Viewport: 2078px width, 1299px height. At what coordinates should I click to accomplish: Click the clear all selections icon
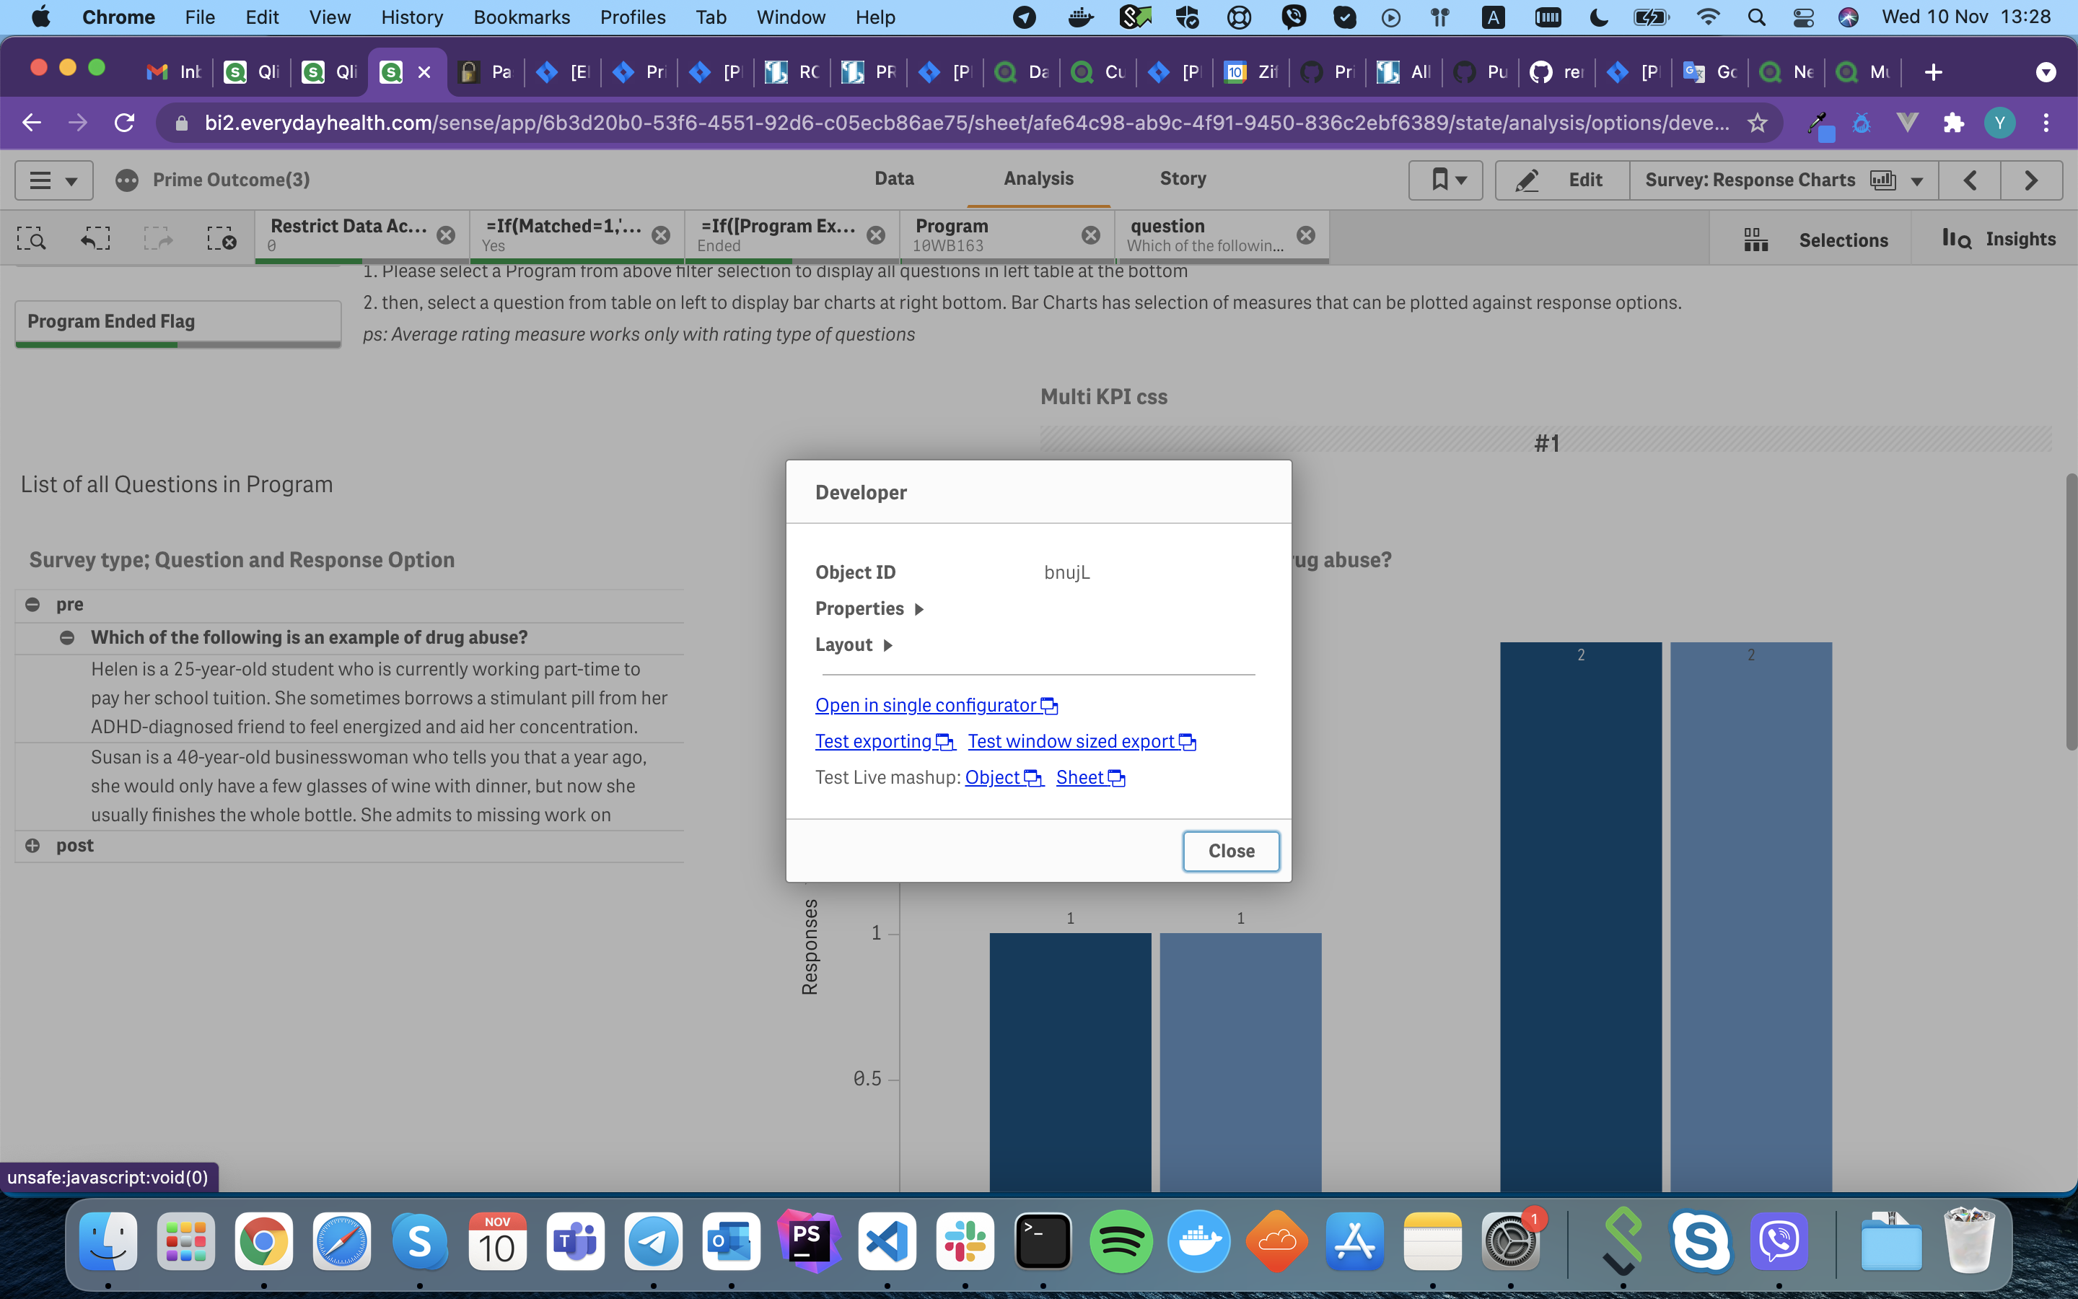(x=222, y=239)
